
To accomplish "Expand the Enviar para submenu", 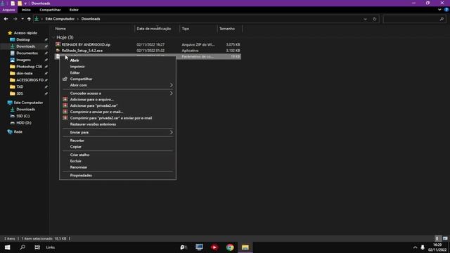I will 117,132.
